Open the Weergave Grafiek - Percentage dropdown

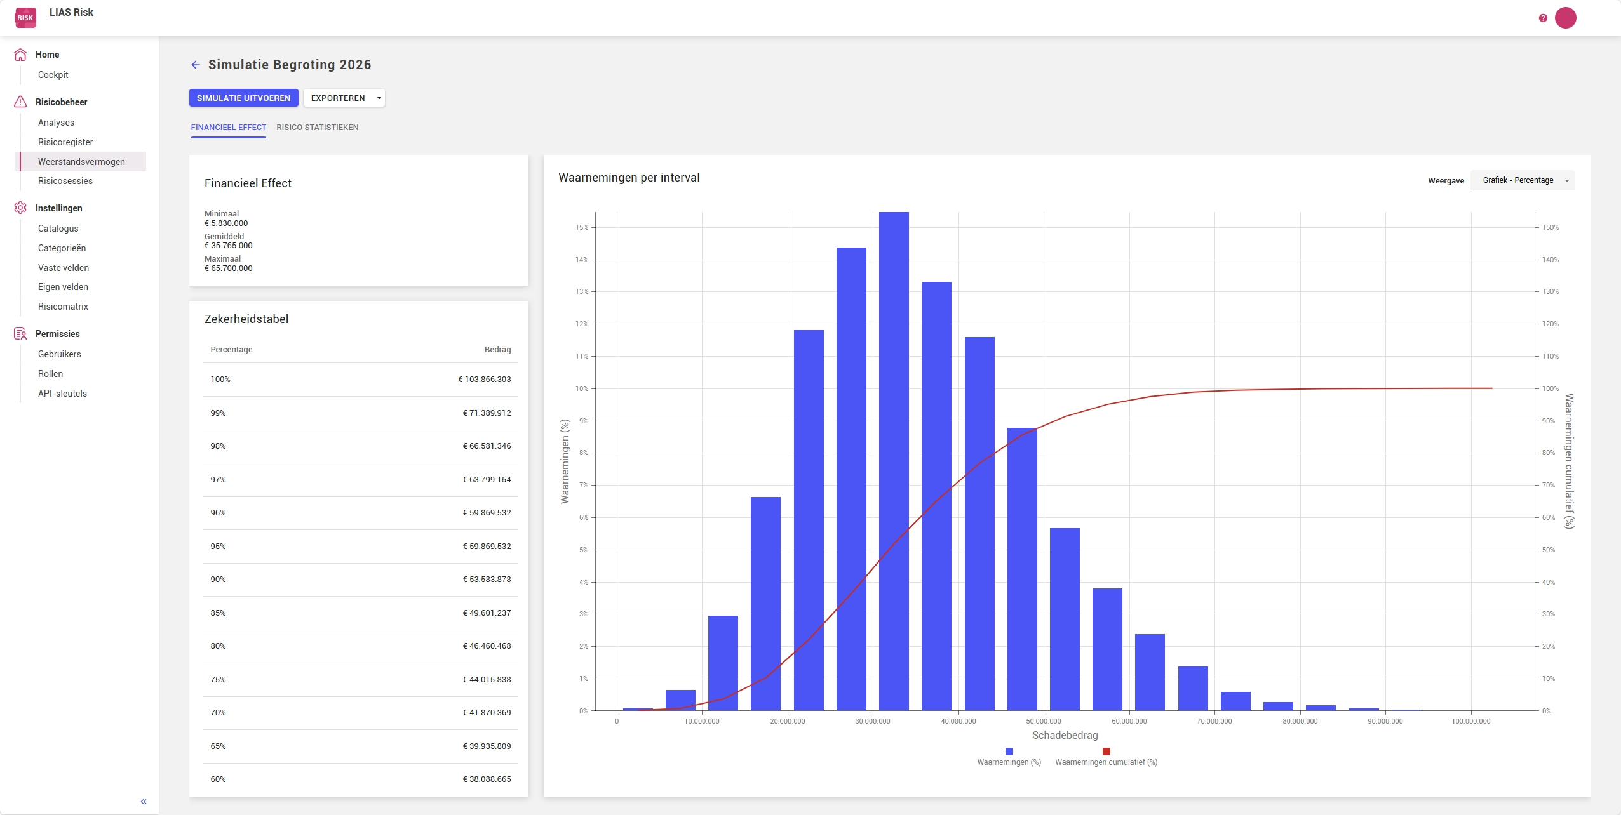tap(1522, 180)
